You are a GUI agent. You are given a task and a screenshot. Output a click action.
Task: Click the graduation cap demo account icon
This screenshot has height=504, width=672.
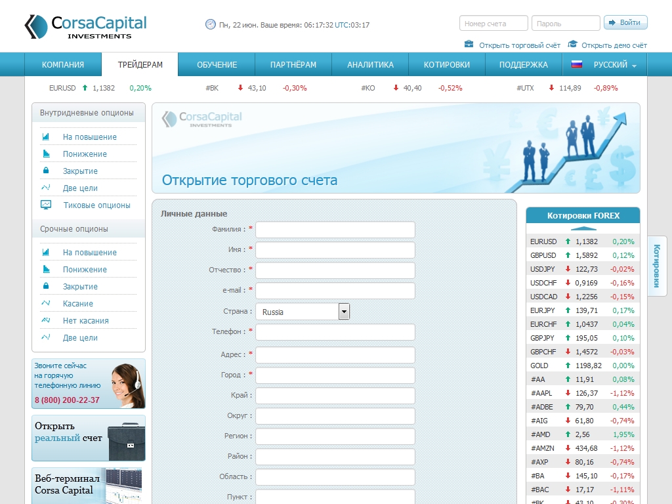click(572, 45)
